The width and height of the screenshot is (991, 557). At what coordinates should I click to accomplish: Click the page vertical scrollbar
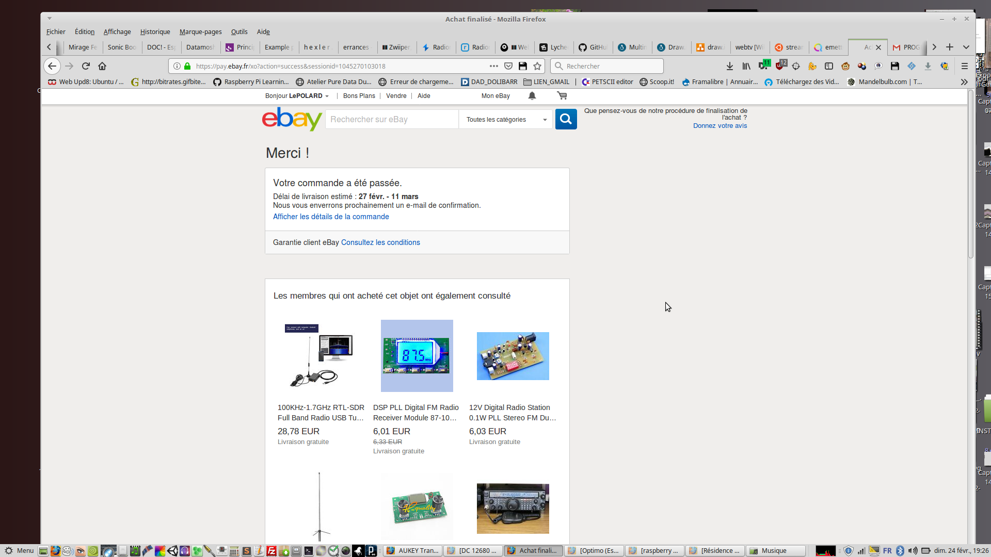pyautogui.click(x=970, y=175)
